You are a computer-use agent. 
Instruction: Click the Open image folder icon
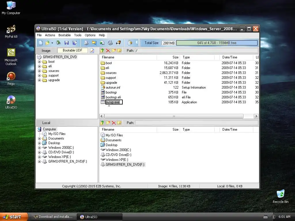point(47,43)
